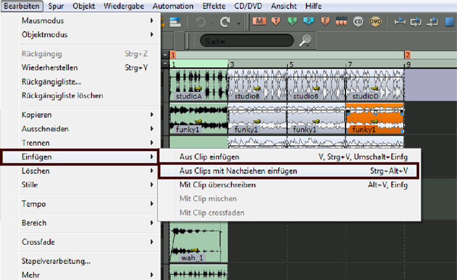Screen dimensions: 457x280
Task: Choose Aus Clips mit Nachziehen einfügen
Action: coord(289,171)
